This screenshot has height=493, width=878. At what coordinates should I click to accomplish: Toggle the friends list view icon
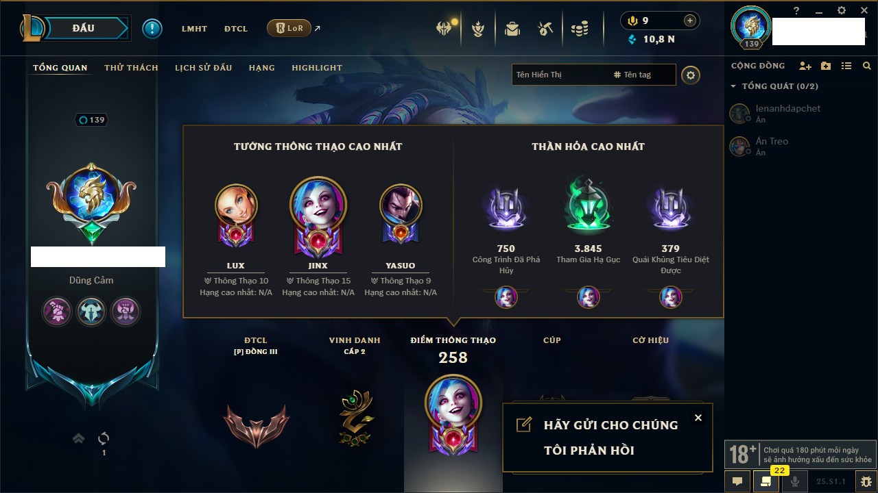pyautogui.click(x=846, y=66)
